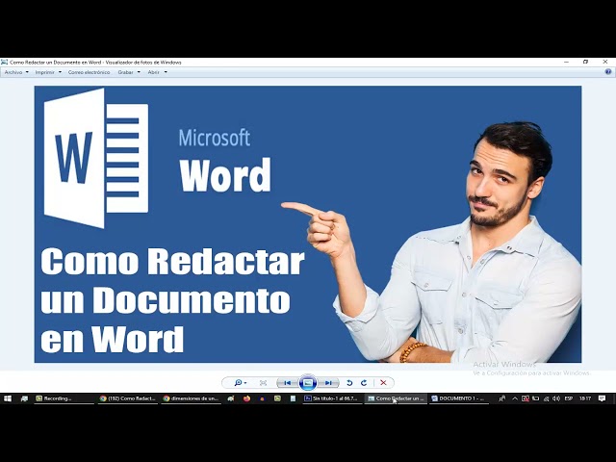Click the volume speaker tray icon
616x462 pixels.
click(556, 398)
